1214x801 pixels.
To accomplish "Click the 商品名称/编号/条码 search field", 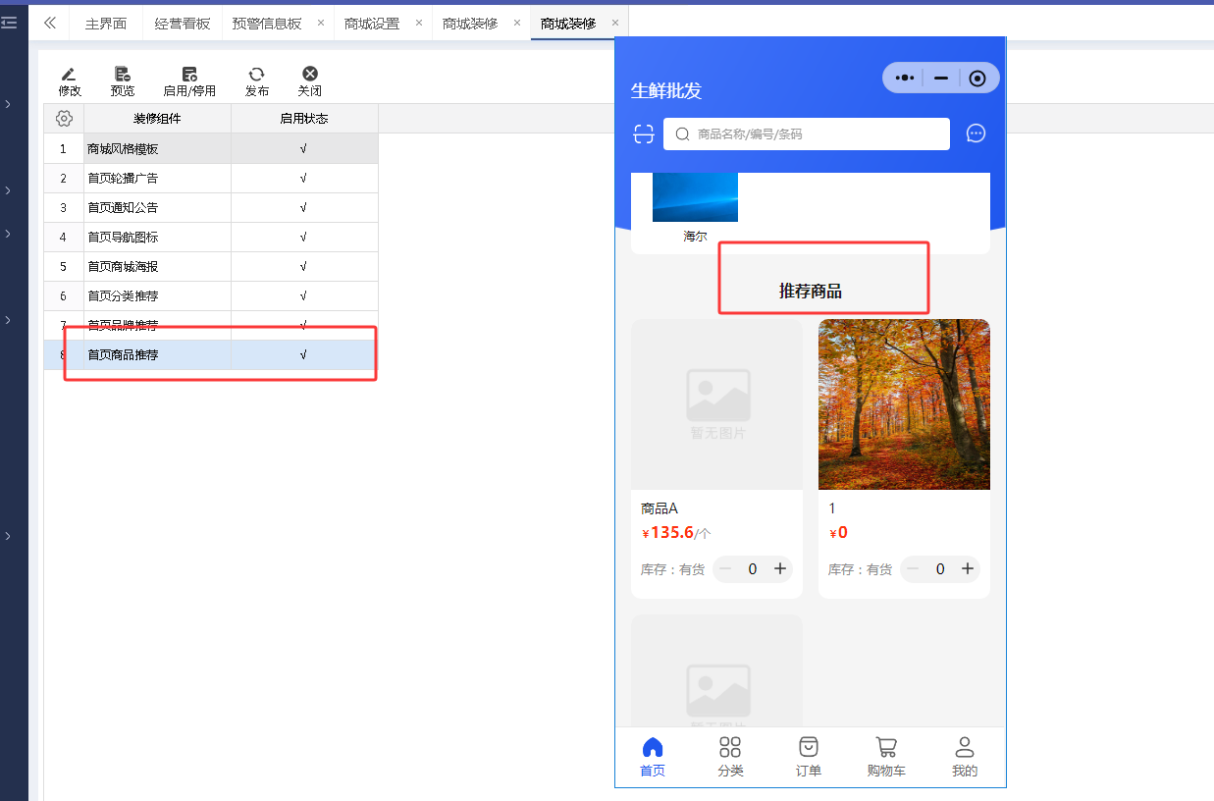I will pyautogui.click(x=815, y=134).
